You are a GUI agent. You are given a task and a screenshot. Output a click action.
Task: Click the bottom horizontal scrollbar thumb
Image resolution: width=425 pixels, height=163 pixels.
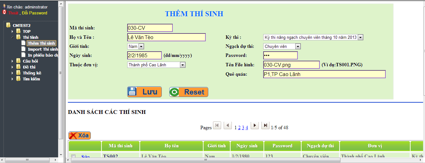click(x=206, y=160)
